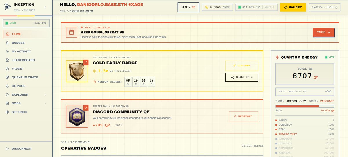Click the CLAIMED button on Gold badge
This screenshot has height=157, width=348.
click(242, 66)
